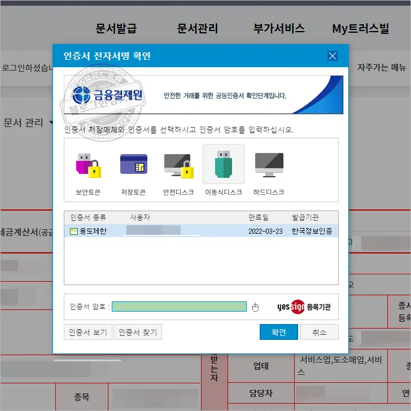The width and height of the screenshot is (411, 411).
Task: Click the 인증서 보기 button
Action: coord(88,332)
